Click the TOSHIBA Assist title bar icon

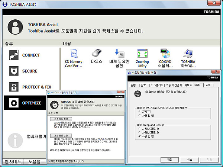5,4
